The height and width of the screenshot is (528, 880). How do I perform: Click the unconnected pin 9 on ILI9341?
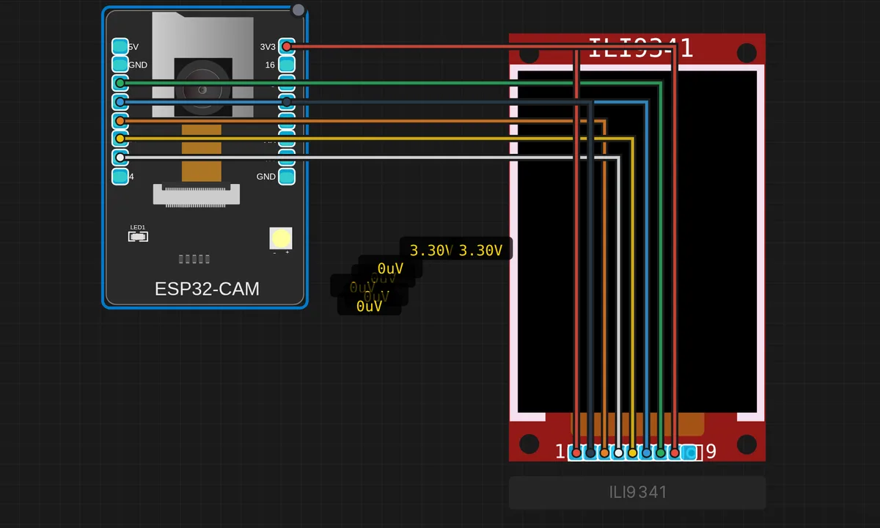coord(689,452)
